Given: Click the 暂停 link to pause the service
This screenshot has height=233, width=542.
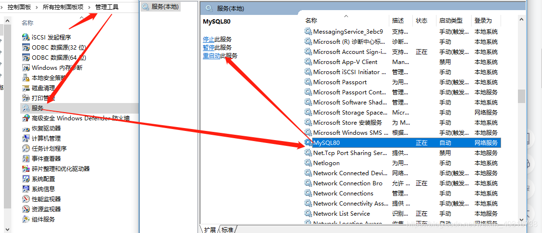Looking at the screenshot, I should 209,48.
